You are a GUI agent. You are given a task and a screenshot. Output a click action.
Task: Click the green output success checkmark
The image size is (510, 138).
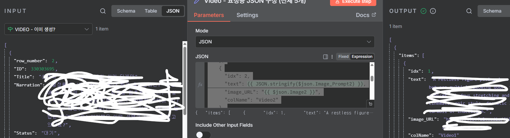pyautogui.click(x=423, y=11)
